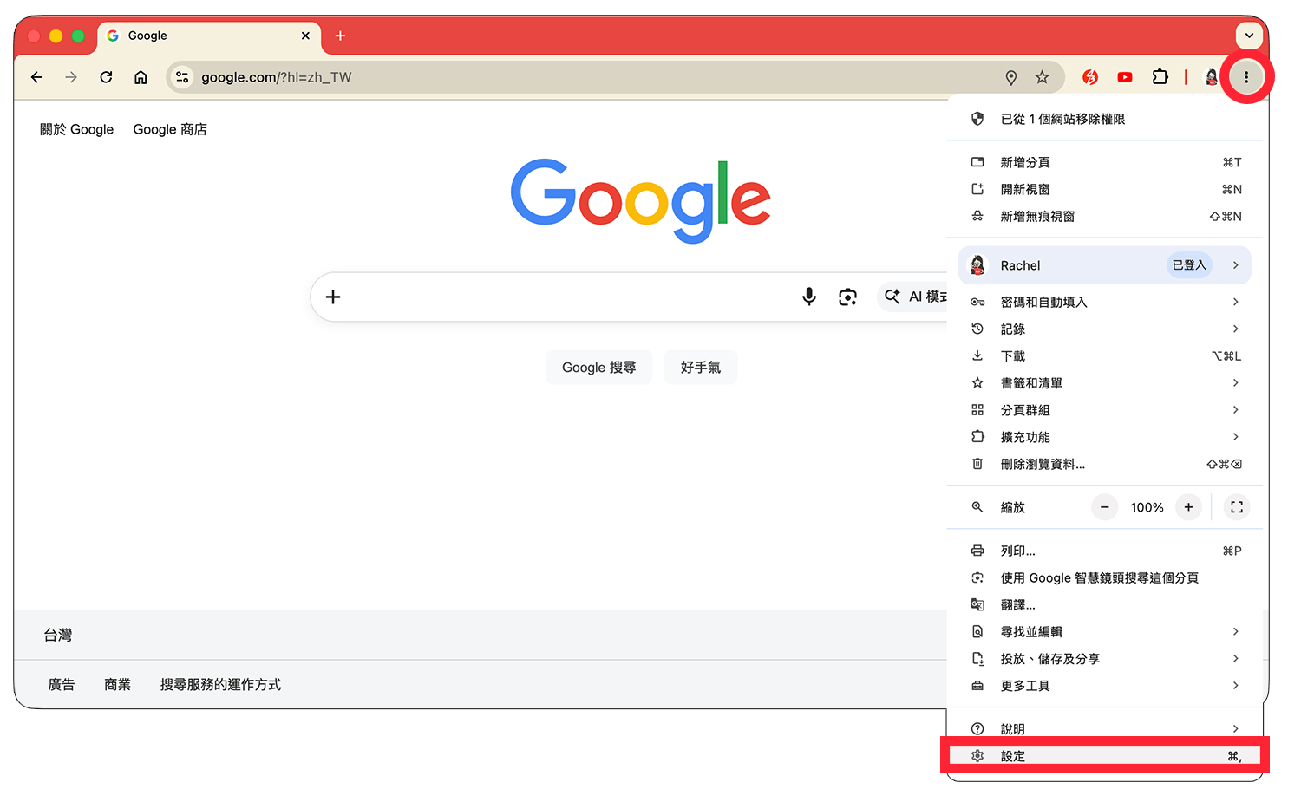Click the address bar URL
1301x802 pixels.
(277, 77)
